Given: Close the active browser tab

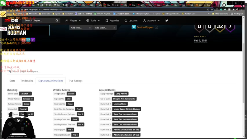Looking at the screenshot, I should (118, 5).
